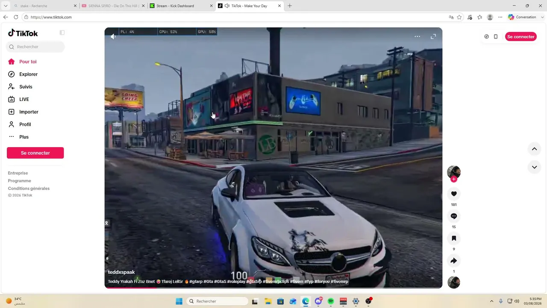Click the address bar URL
The width and height of the screenshot is (547, 308).
click(51, 17)
